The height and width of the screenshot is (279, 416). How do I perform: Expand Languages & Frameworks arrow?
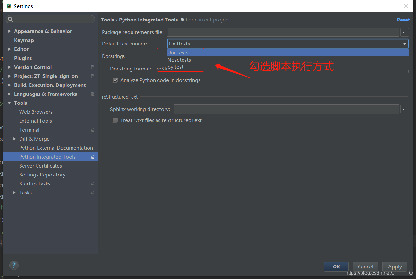point(9,94)
